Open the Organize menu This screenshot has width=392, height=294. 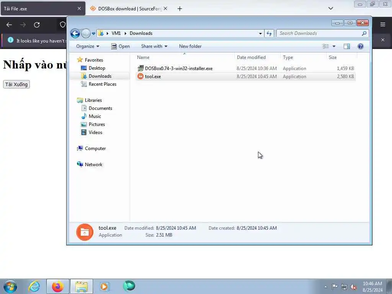coord(88,46)
